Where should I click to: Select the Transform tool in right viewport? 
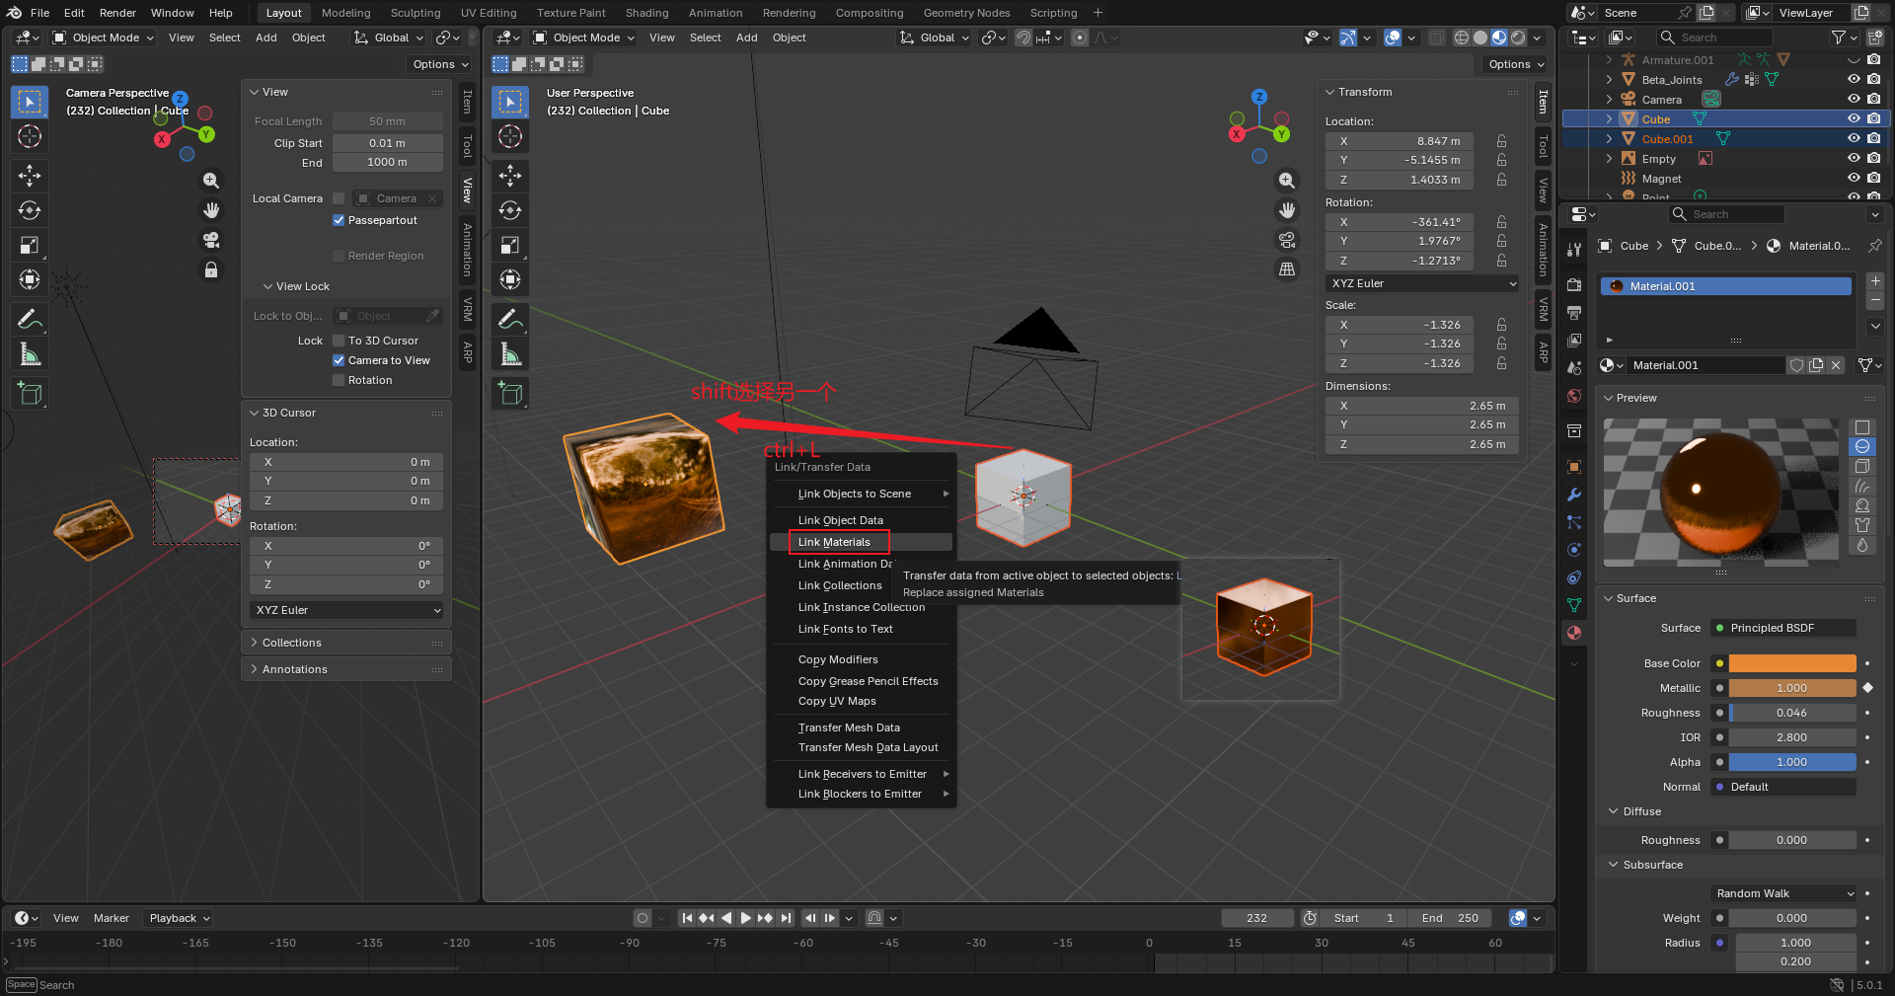point(510,279)
